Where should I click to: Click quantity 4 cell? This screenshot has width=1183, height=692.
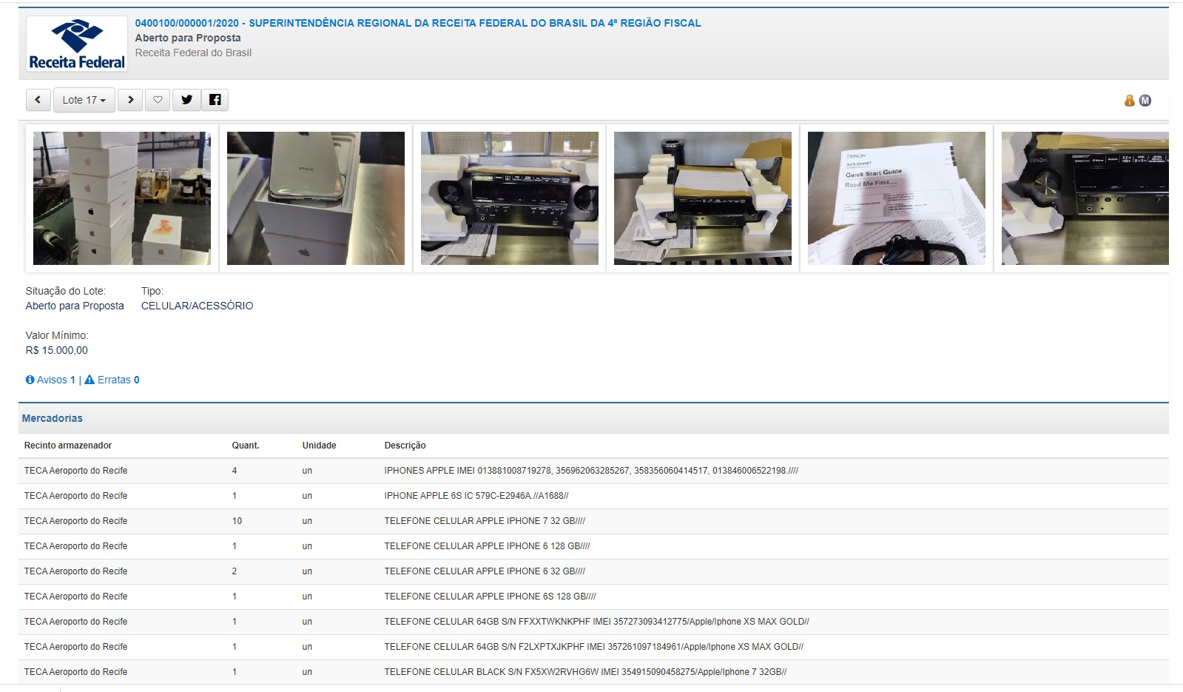coord(235,471)
